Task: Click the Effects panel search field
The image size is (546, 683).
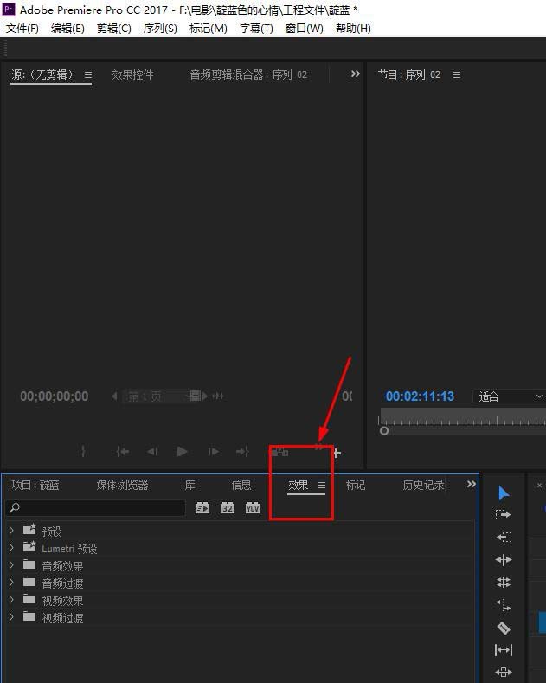Action: [95, 507]
